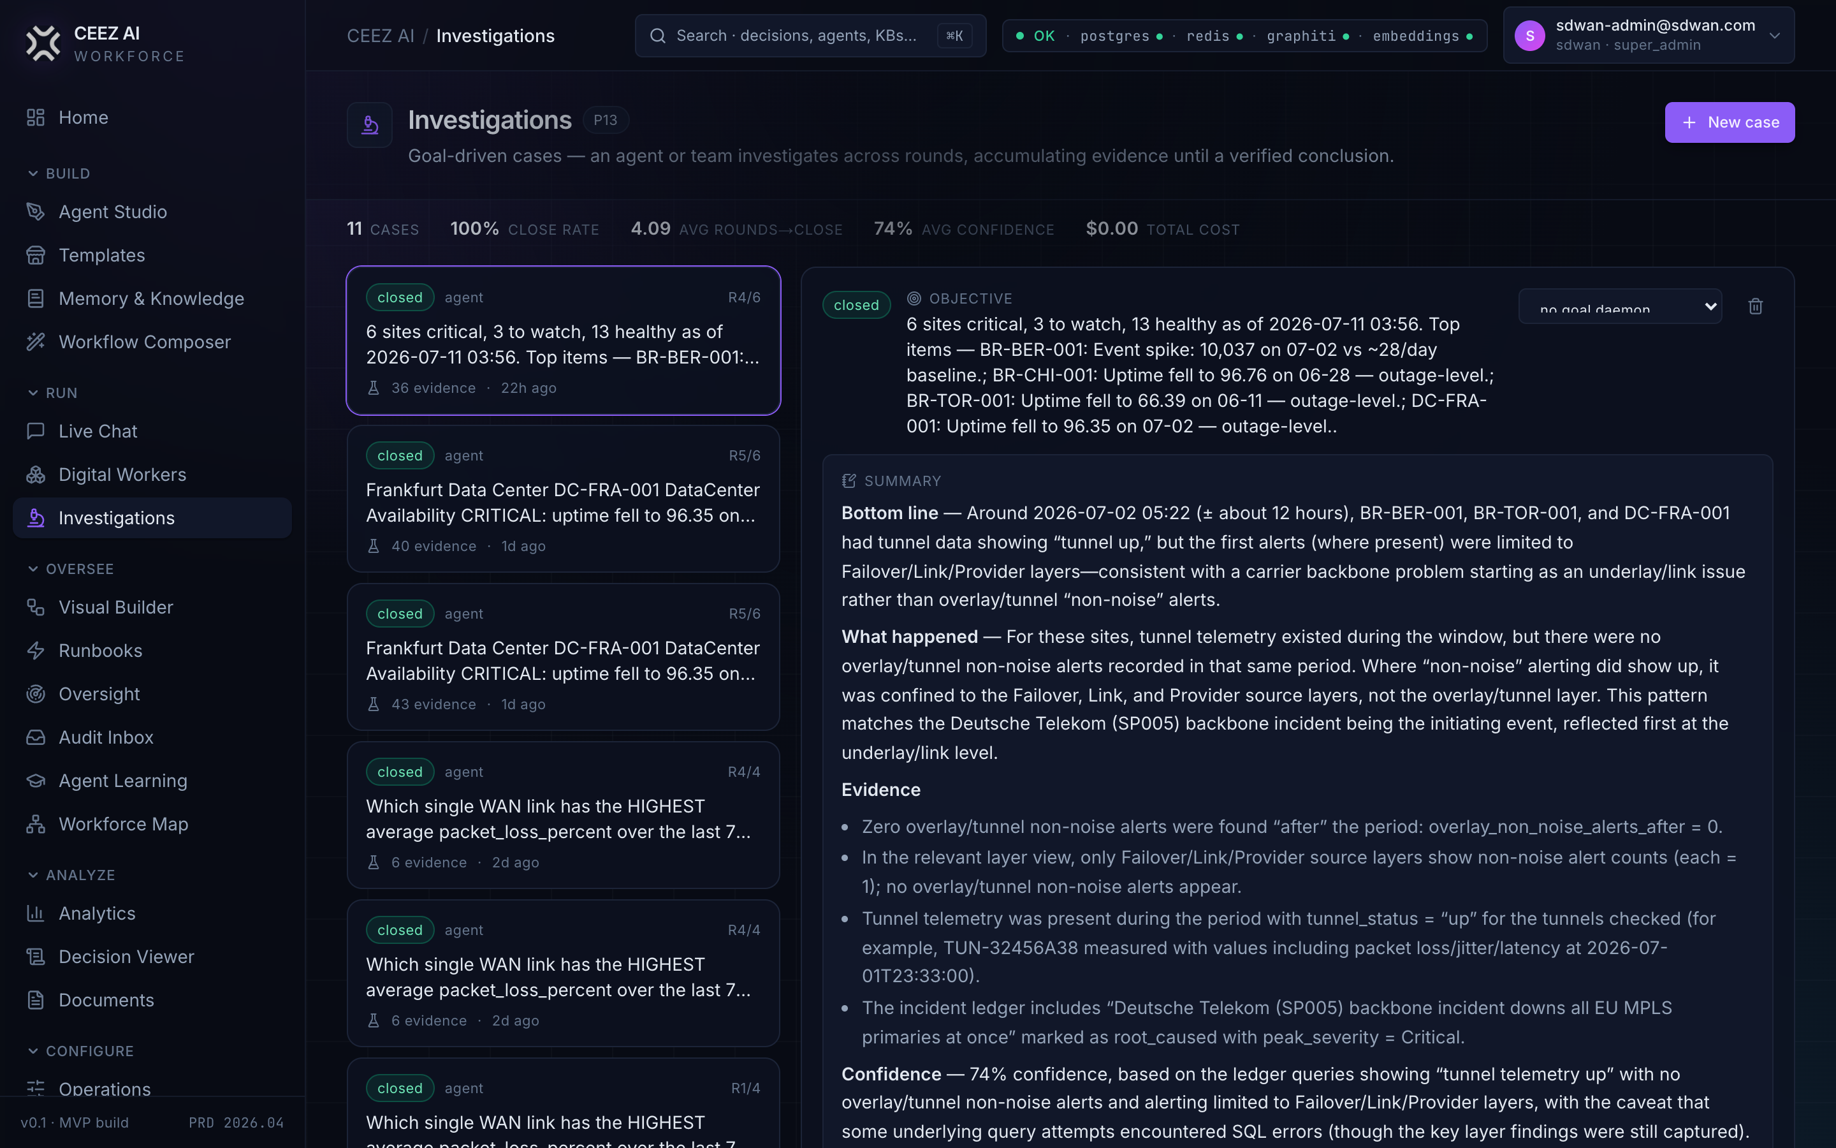The width and height of the screenshot is (1836, 1148).
Task: Click the Agent Studio pen icon
Action: point(36,211)
